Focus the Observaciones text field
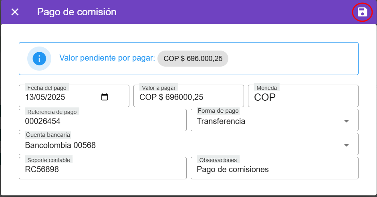The height and width of the screenshot is (197, 377). click(274, 169)
